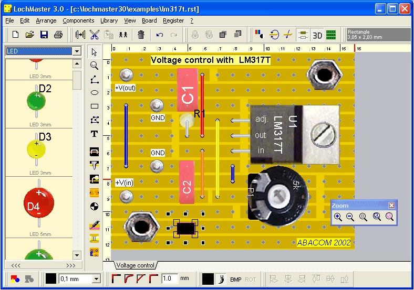Undo the last action

coord(160,35)
